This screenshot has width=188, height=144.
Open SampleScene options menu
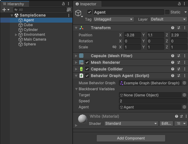[x=69, y=15]
